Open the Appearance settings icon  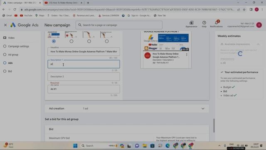[x=191, y=24]
